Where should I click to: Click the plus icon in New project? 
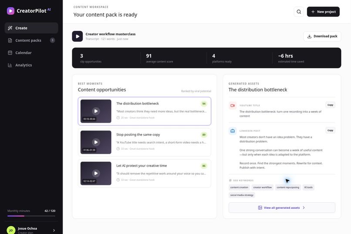tap(313, 12)
